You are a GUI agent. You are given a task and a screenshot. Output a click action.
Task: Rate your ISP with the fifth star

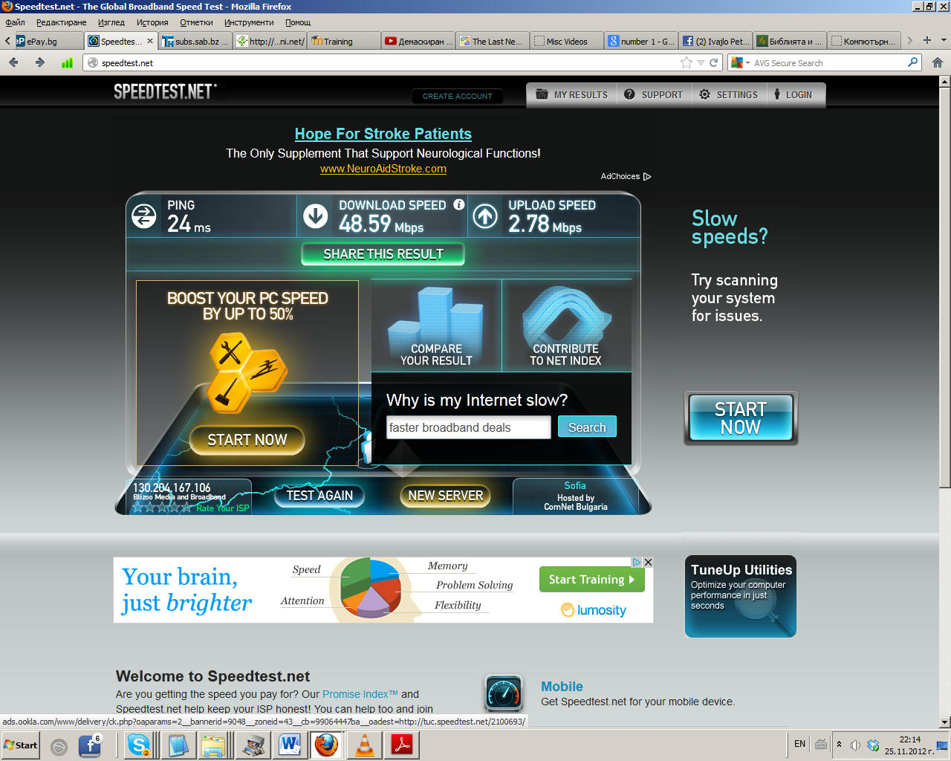186,508
